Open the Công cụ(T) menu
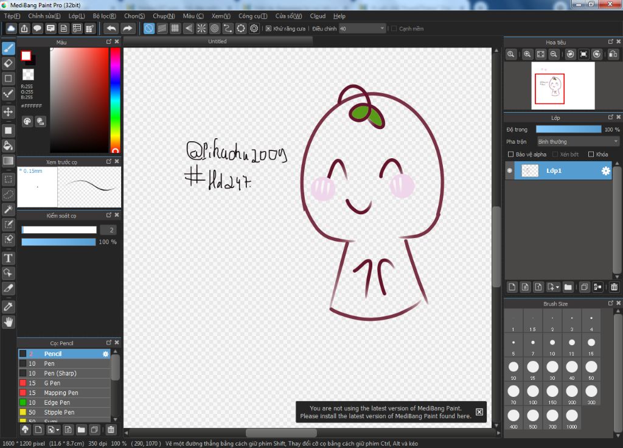 252,16
